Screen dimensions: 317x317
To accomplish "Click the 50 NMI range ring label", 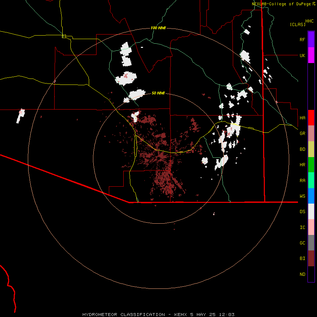I will [x=158, y=93].
